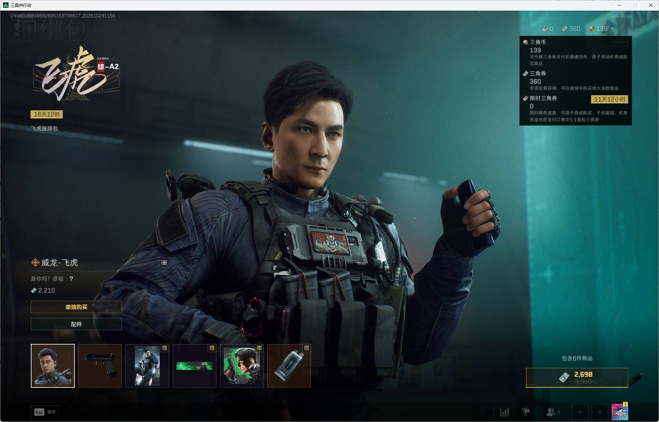Click the limited-time ticket 0 counter
Viewport: 659px width, 422px height.
548,29
